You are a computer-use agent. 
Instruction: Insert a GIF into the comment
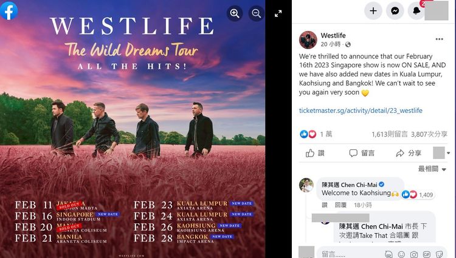426,254
